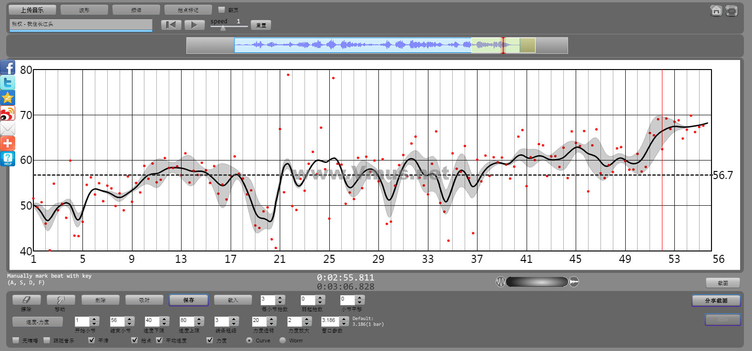
Task: Click the home icon at top right
Action: [716, 10]
